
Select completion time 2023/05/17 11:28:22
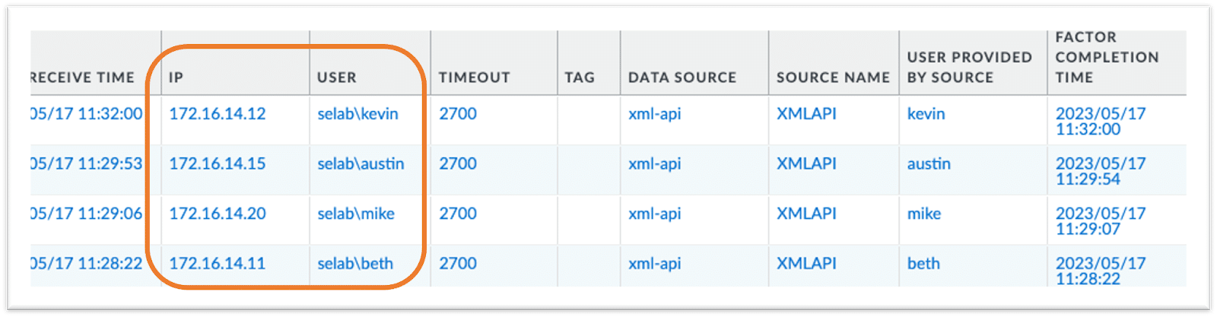click(1100, 271)
